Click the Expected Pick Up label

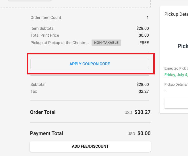pyautogui.click(x=176, y=68)
